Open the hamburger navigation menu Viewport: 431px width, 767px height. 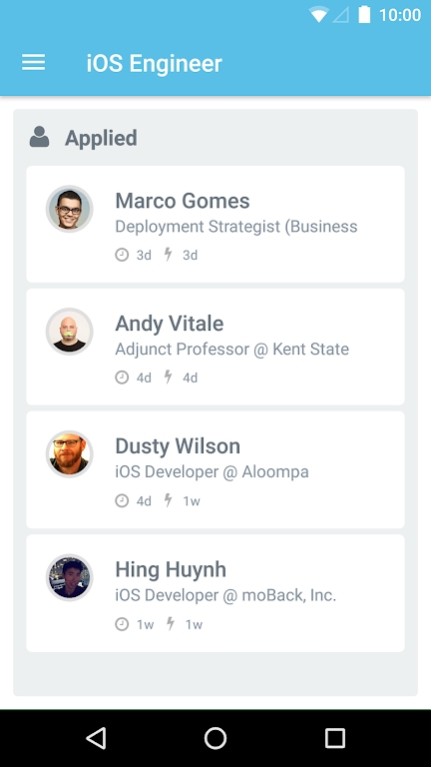click(x=33, y=63)
